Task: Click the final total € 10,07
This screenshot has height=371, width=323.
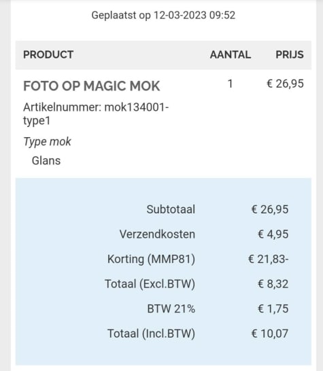Action: (x=270, y=334)
